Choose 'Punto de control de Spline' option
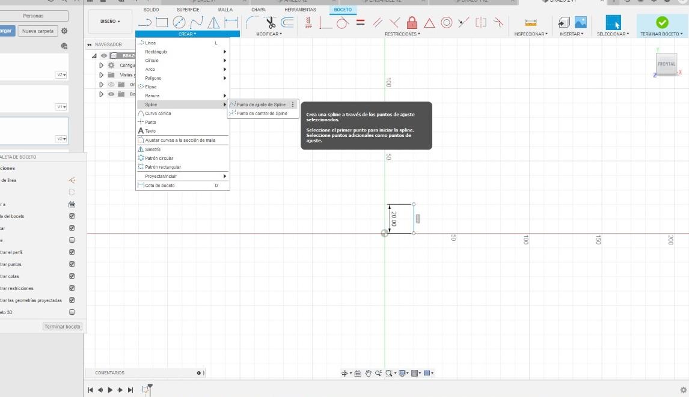 (x=262, y=114)
